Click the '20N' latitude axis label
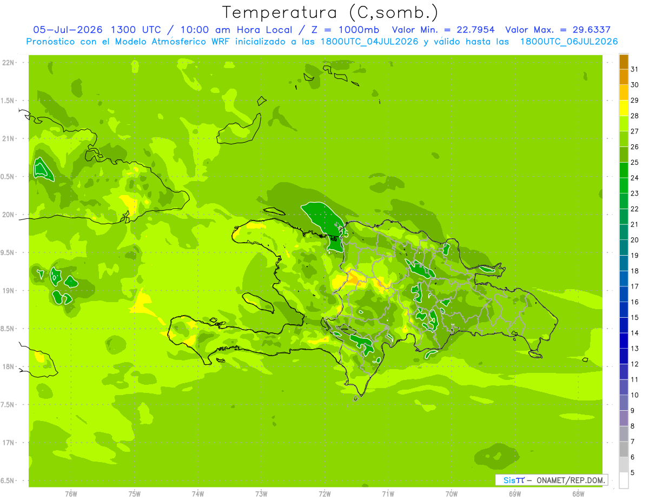This screenshot has height=501, width=649. pyautogui.click(x=9, y=215)
